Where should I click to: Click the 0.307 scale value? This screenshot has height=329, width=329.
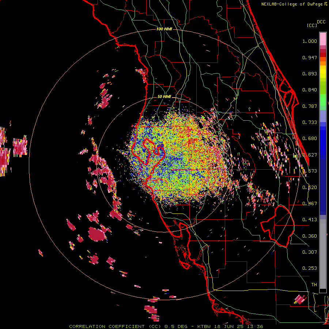(x=310, y=252)
